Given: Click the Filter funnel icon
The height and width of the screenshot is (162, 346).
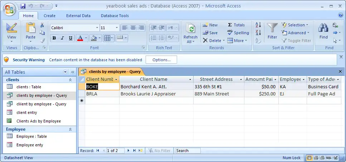Looking at the screenshot, I should click(x=272, y=28).
